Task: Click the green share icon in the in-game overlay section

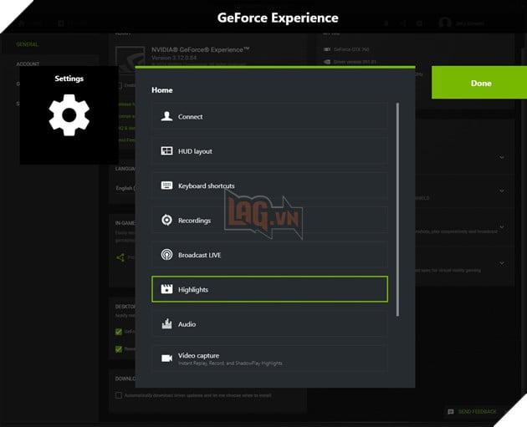Action: [x=120, y=257]
